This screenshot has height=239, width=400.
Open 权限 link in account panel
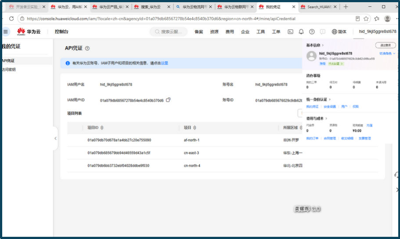click(356, 107)
